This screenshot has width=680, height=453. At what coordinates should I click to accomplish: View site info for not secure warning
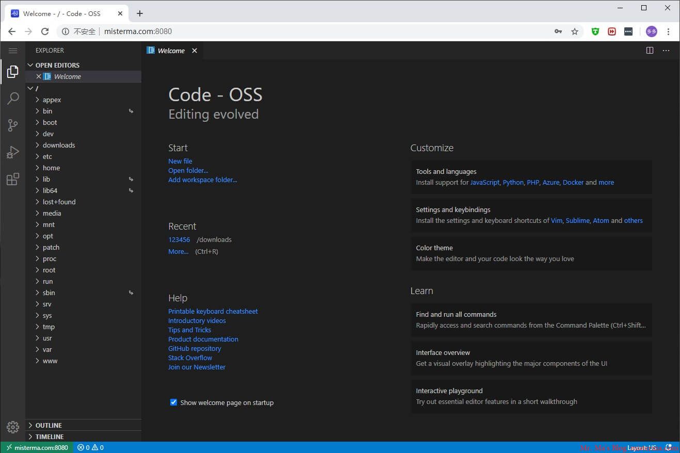point(79,31)
